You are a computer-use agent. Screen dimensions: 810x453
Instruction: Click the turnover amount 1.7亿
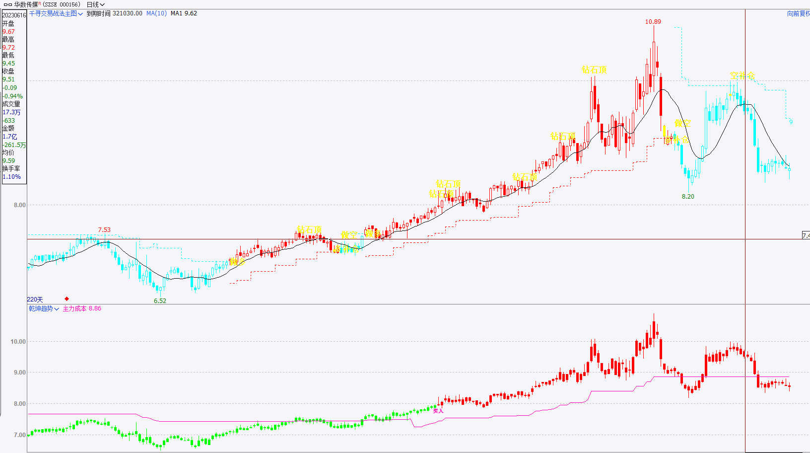(9, 136)
